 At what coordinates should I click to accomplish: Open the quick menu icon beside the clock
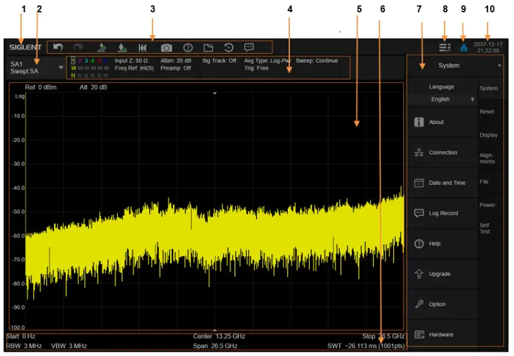click(x=444, y=46)
